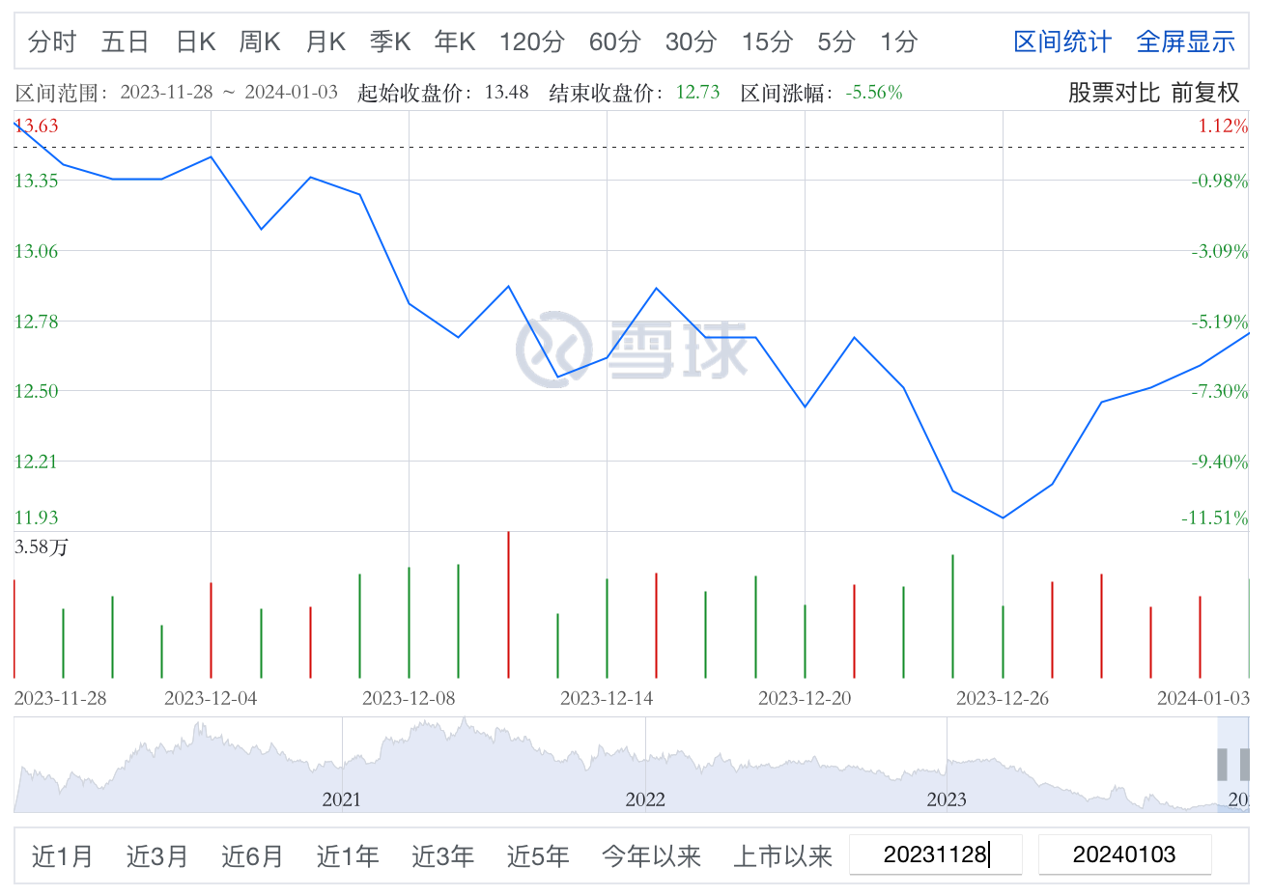Select the 月K monthly tab

325,42
